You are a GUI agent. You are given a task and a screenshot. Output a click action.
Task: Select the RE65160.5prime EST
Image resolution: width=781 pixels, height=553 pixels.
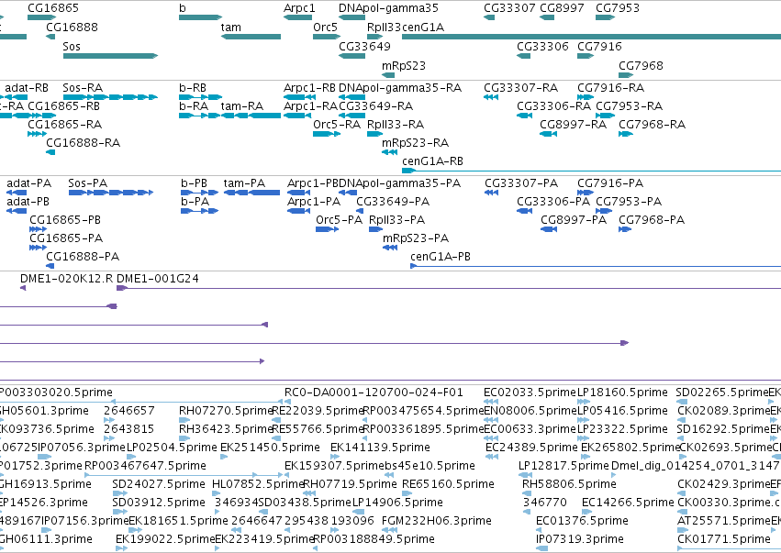coord(407,493)
